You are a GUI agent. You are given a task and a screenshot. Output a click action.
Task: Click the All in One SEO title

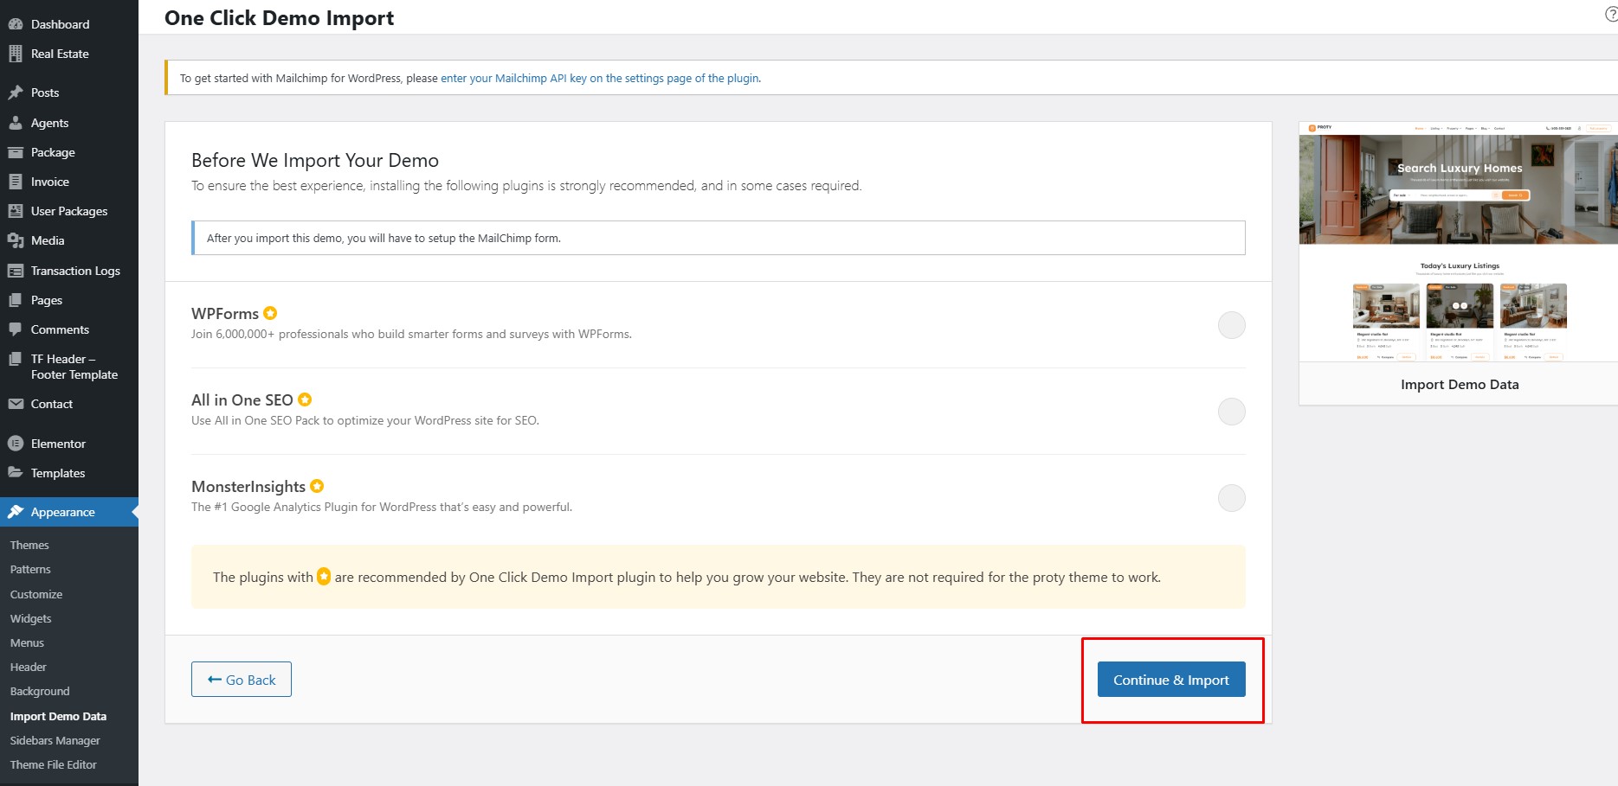(242, 399)
